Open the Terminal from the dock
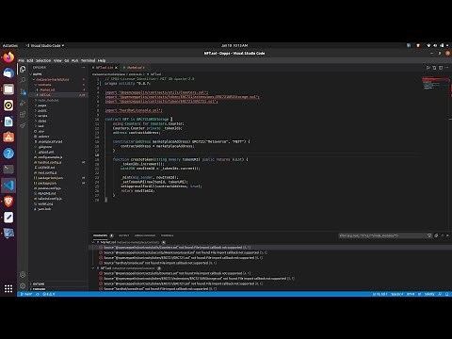452x339 pixels. pyautogui.click(x=8, y=169)
